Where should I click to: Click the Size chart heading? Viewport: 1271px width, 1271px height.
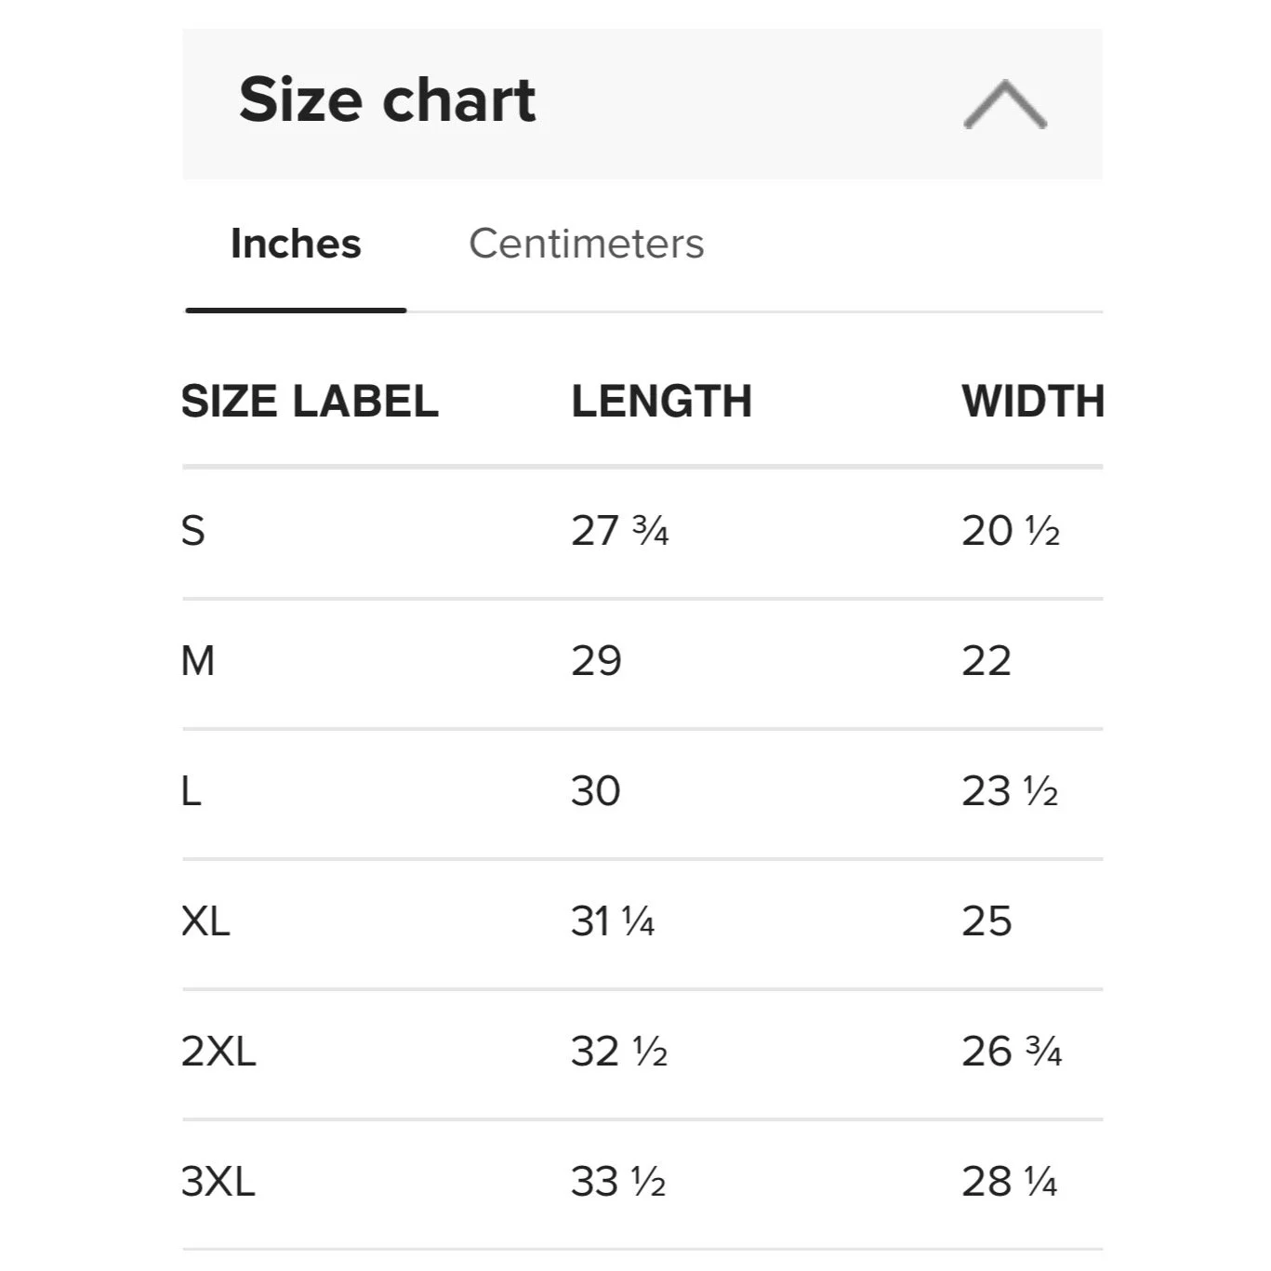click(x=387, y=100)
